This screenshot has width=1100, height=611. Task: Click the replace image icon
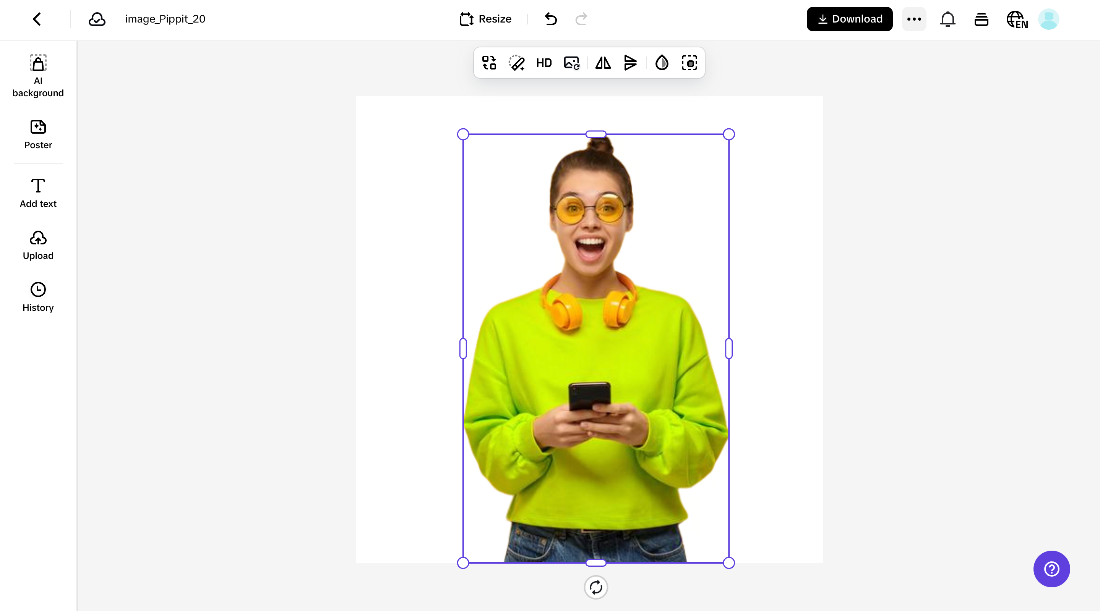click(x=571, y=63)
